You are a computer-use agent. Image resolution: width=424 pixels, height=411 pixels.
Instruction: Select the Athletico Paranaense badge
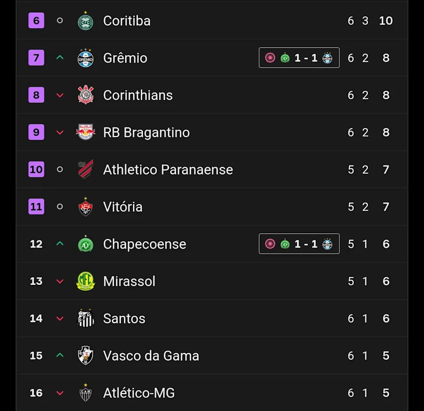(x=85, y=169)
